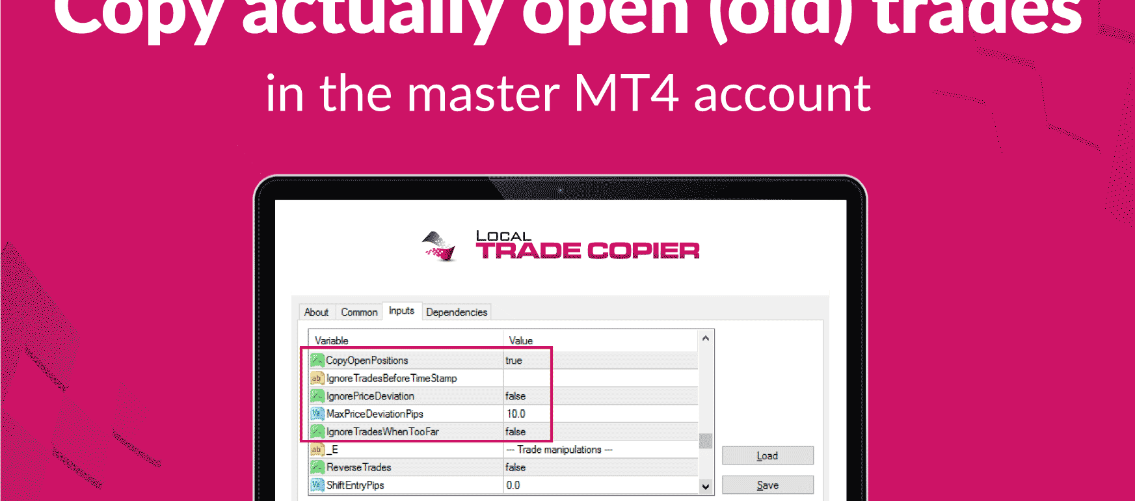Click the Load button
The image size is (1135, 501).
tap(768, 455)
